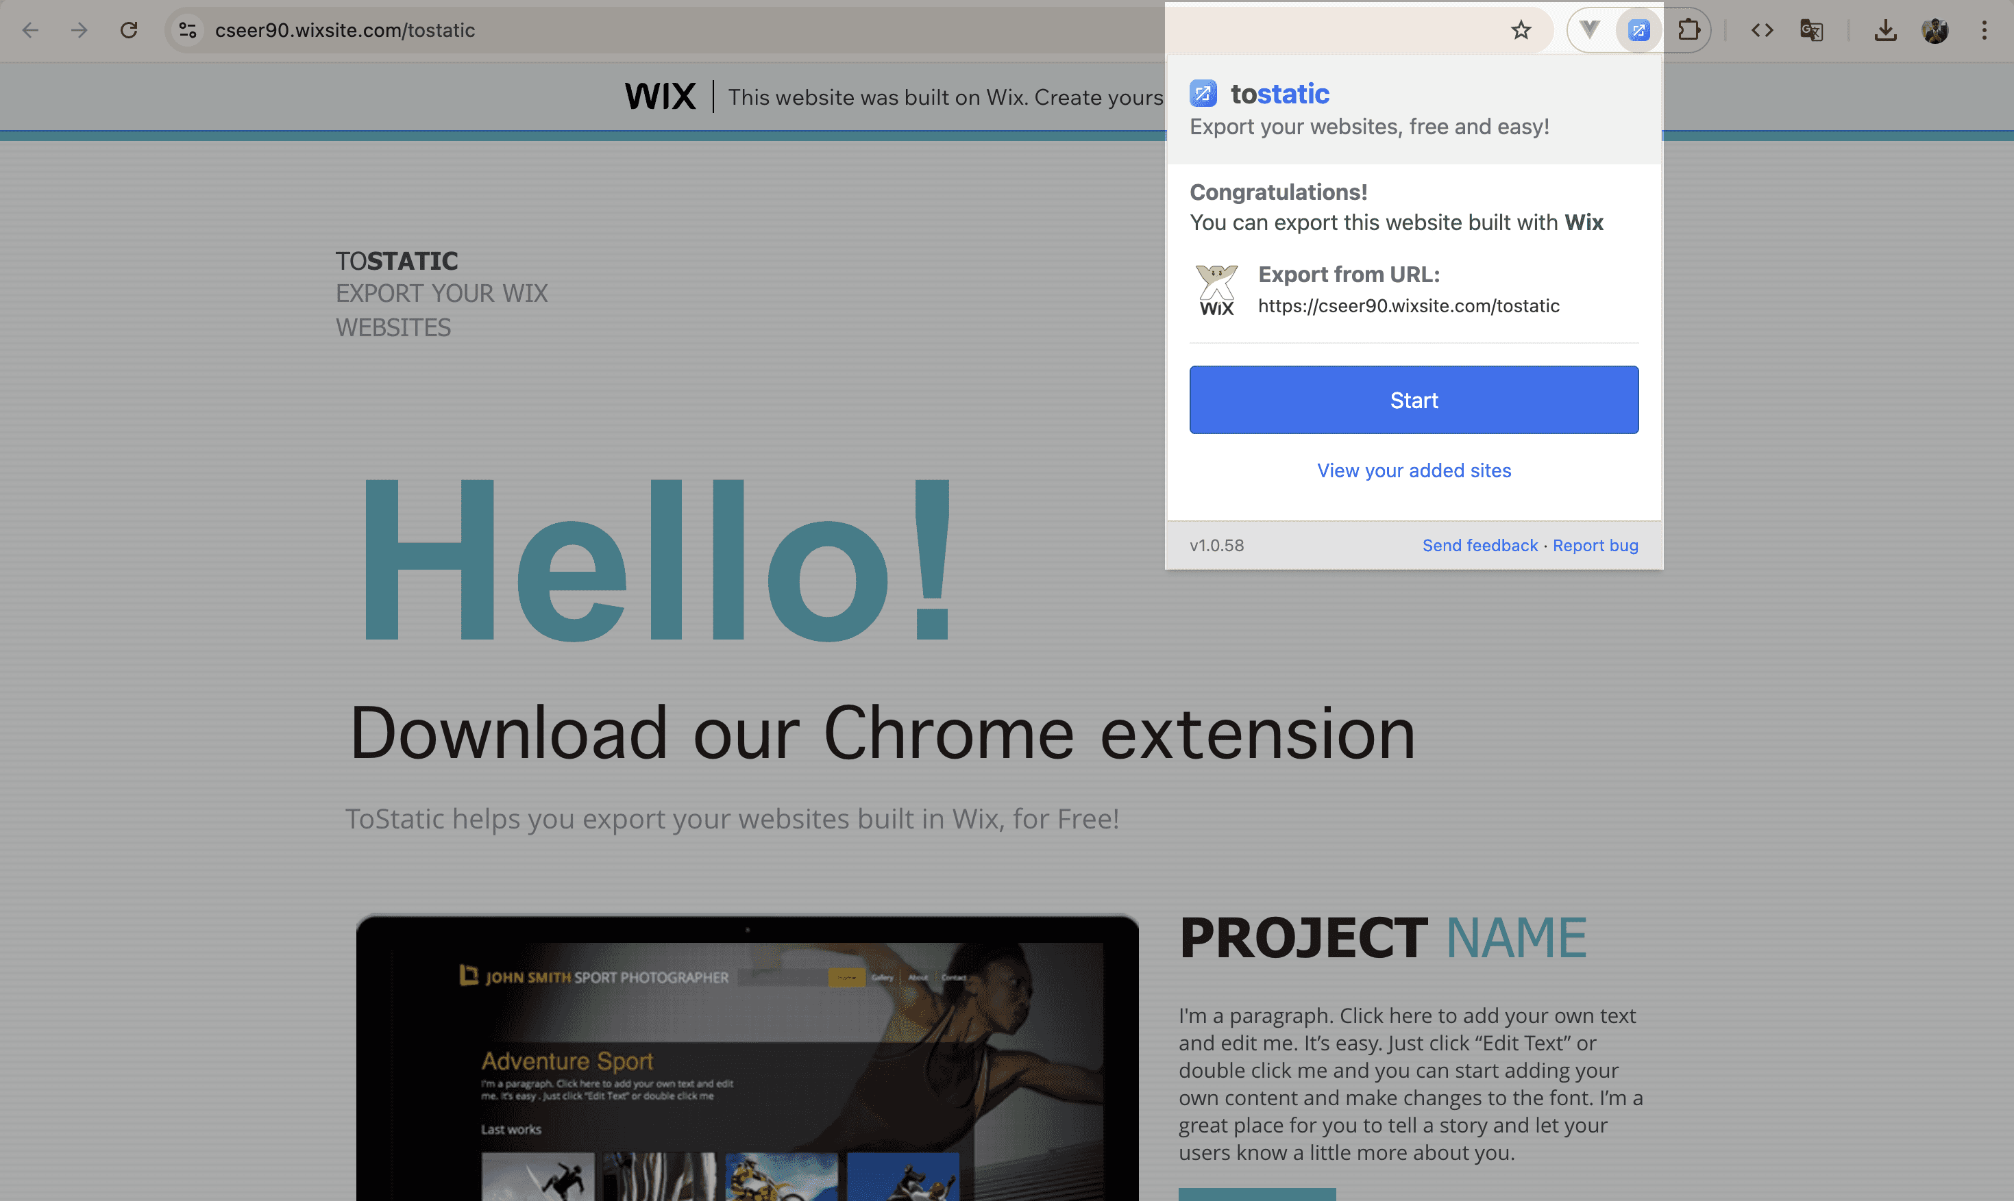Click the tostatic extension toolbar icon
2014x1201 pixels.
point(1638,30)
